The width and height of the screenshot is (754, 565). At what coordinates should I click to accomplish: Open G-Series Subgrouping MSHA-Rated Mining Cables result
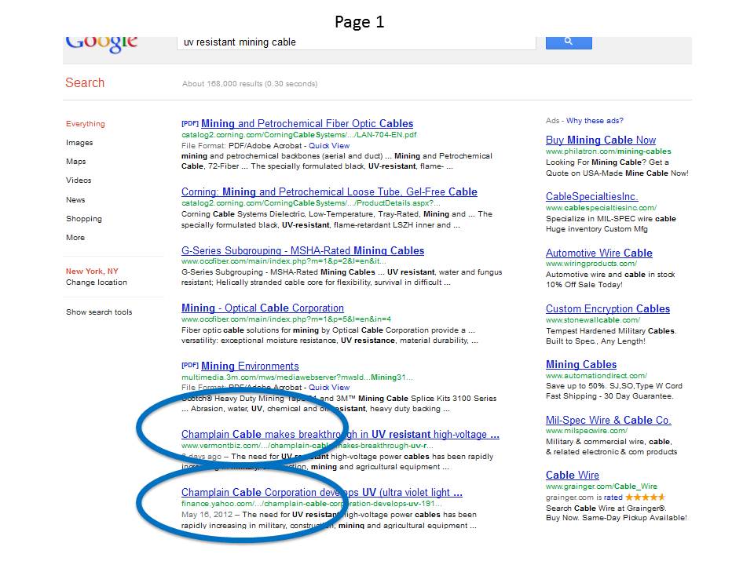pyautogui.click(x=302, y=250)
